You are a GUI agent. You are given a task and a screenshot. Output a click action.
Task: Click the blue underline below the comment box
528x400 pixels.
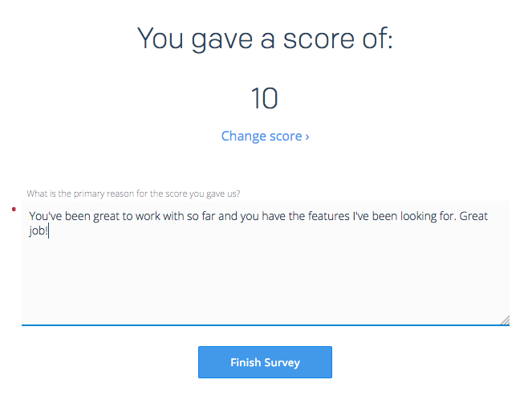pos(265,325)
